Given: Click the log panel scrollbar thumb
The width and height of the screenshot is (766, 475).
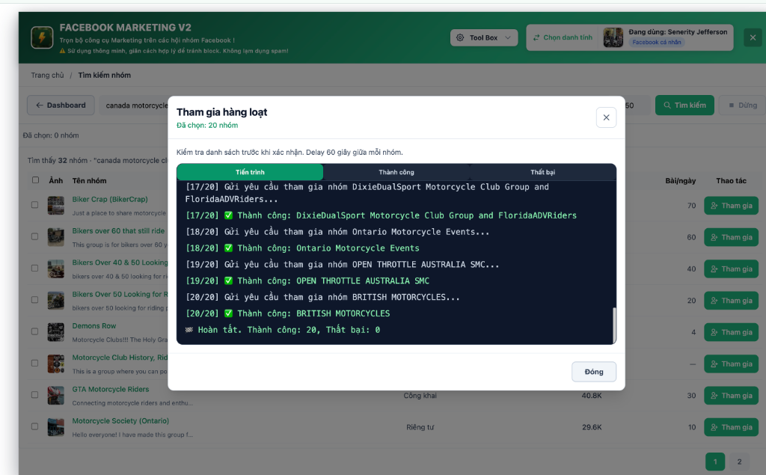Looking at the screenshot, I should tap(614, 325).
